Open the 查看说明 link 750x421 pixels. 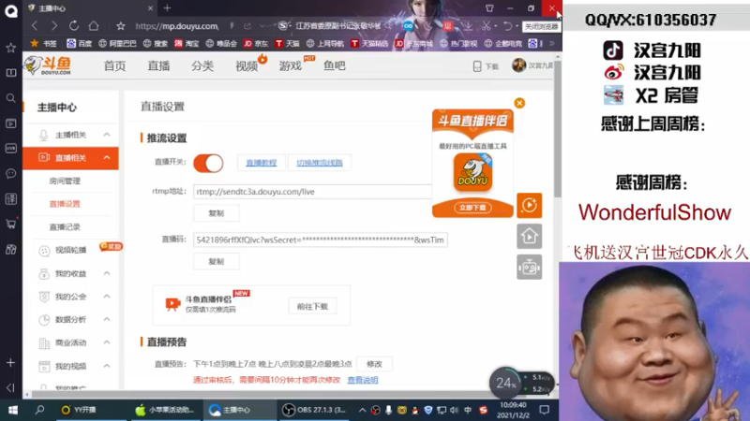(x=363, y=380)
